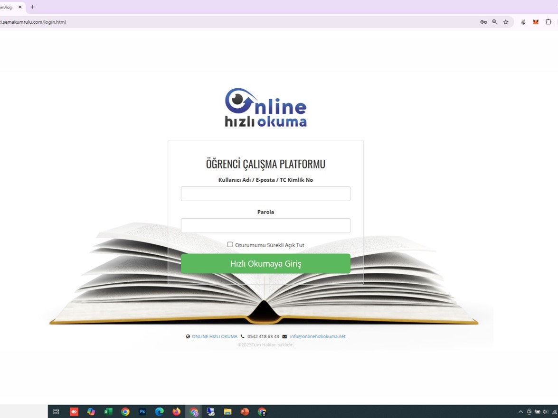The image size is (558, 418).
Task: Launch Excel from the taskbar
Action: [x=108, y=412]
